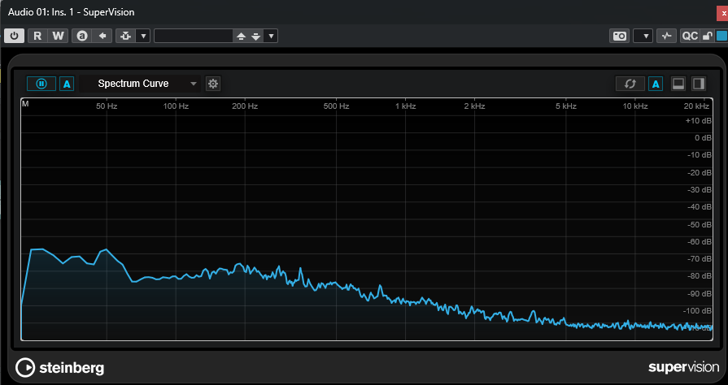Click the 50 Hz frequency label

[x=107, y=106]
